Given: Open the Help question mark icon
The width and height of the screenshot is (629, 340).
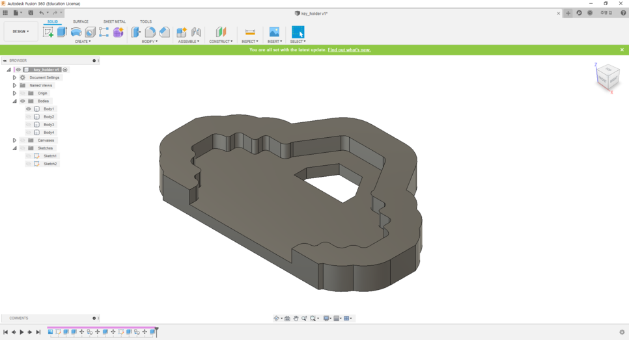Looking at the screenshot, I should point(623,13).
